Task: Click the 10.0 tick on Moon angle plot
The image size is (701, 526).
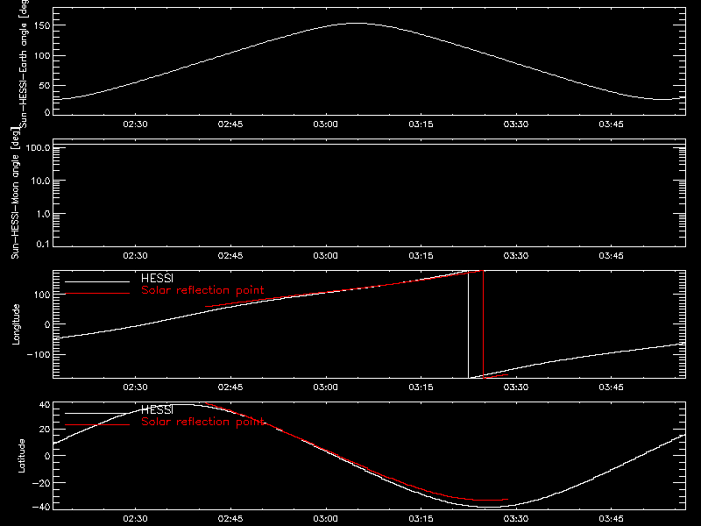Action: point(40,181)
